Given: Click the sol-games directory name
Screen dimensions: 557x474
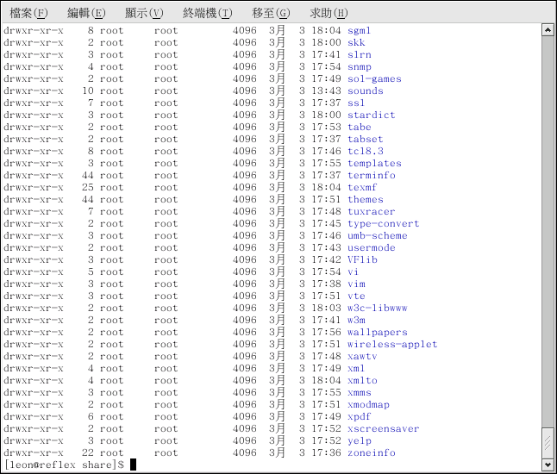Looking at the screenshot, I should click(374, 78).
